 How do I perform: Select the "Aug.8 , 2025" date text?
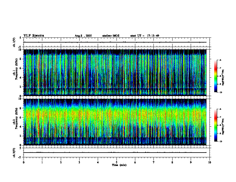[83, 36]
